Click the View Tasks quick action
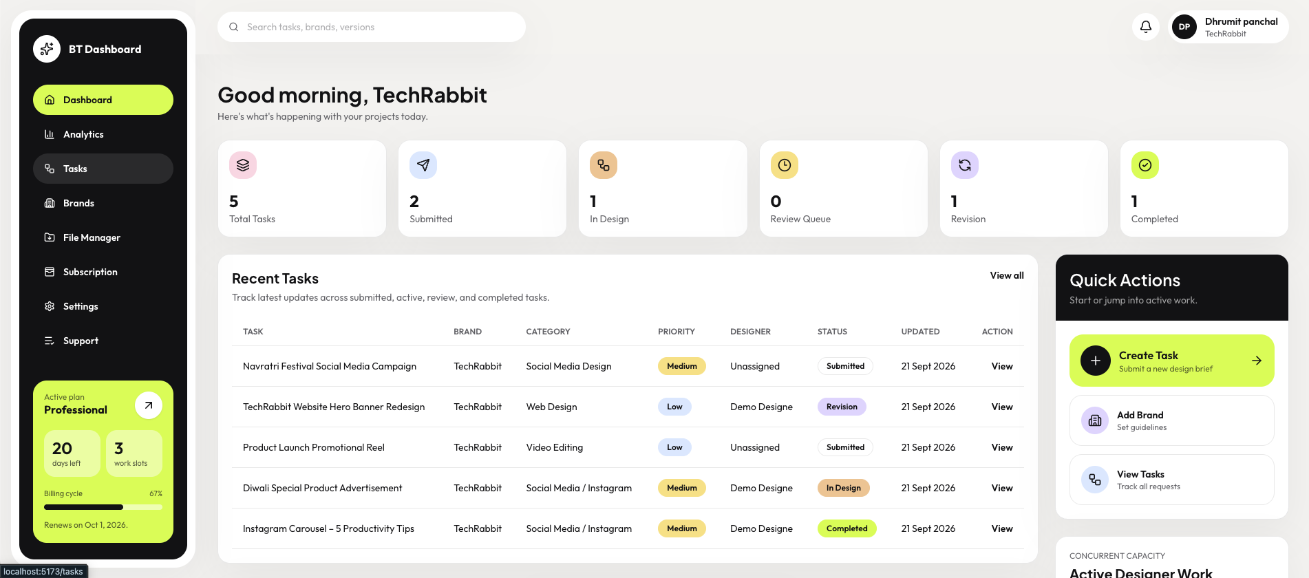 point(1172,480)
